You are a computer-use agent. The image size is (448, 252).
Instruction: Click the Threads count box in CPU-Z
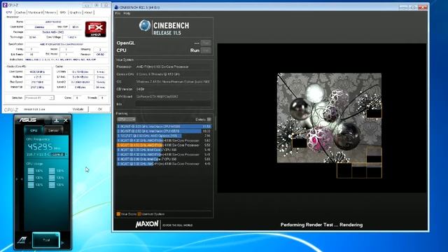[x=102, y=98]
